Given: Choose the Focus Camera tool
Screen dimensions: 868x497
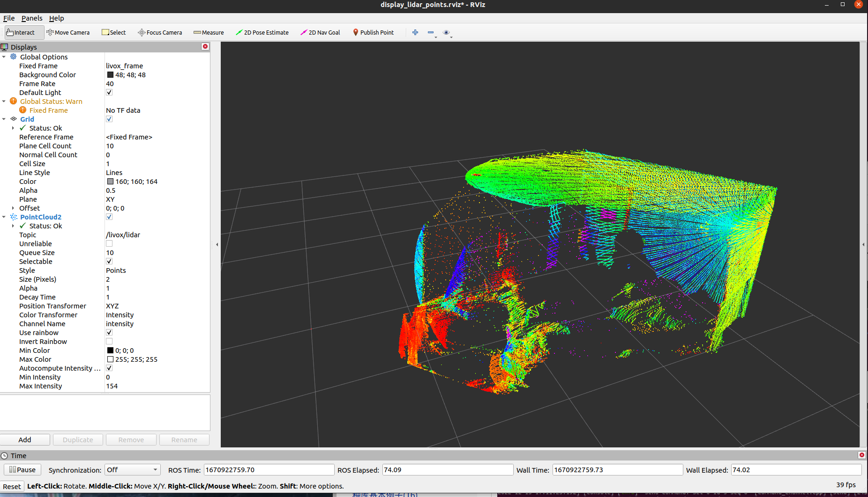Looking at the screenshot, I should pyautogui.click(x=160, y=32).
